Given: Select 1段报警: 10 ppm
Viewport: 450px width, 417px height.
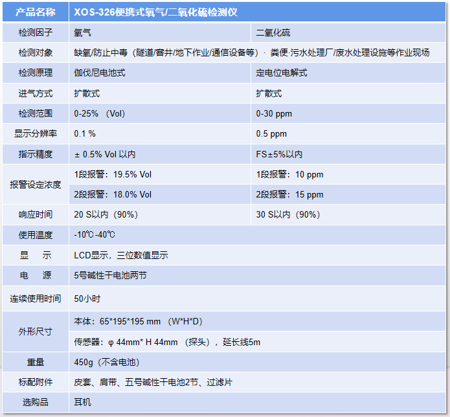Looking at the screenshot, I should tap(289, 174).
